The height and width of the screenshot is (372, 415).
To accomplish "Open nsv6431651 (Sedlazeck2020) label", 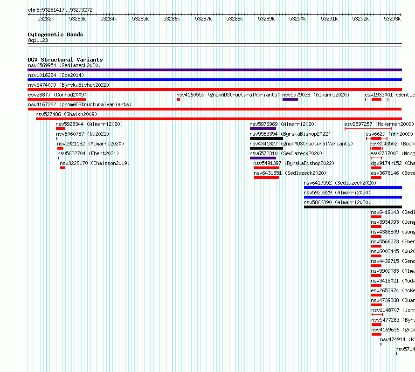I will click(290, 173).
